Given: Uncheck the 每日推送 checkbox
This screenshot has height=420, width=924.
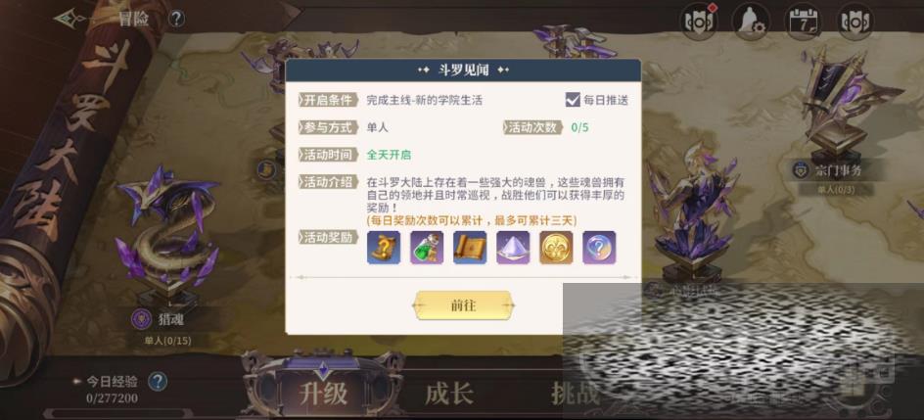Looking at the screenshot, I should click(x=573, y=100).
